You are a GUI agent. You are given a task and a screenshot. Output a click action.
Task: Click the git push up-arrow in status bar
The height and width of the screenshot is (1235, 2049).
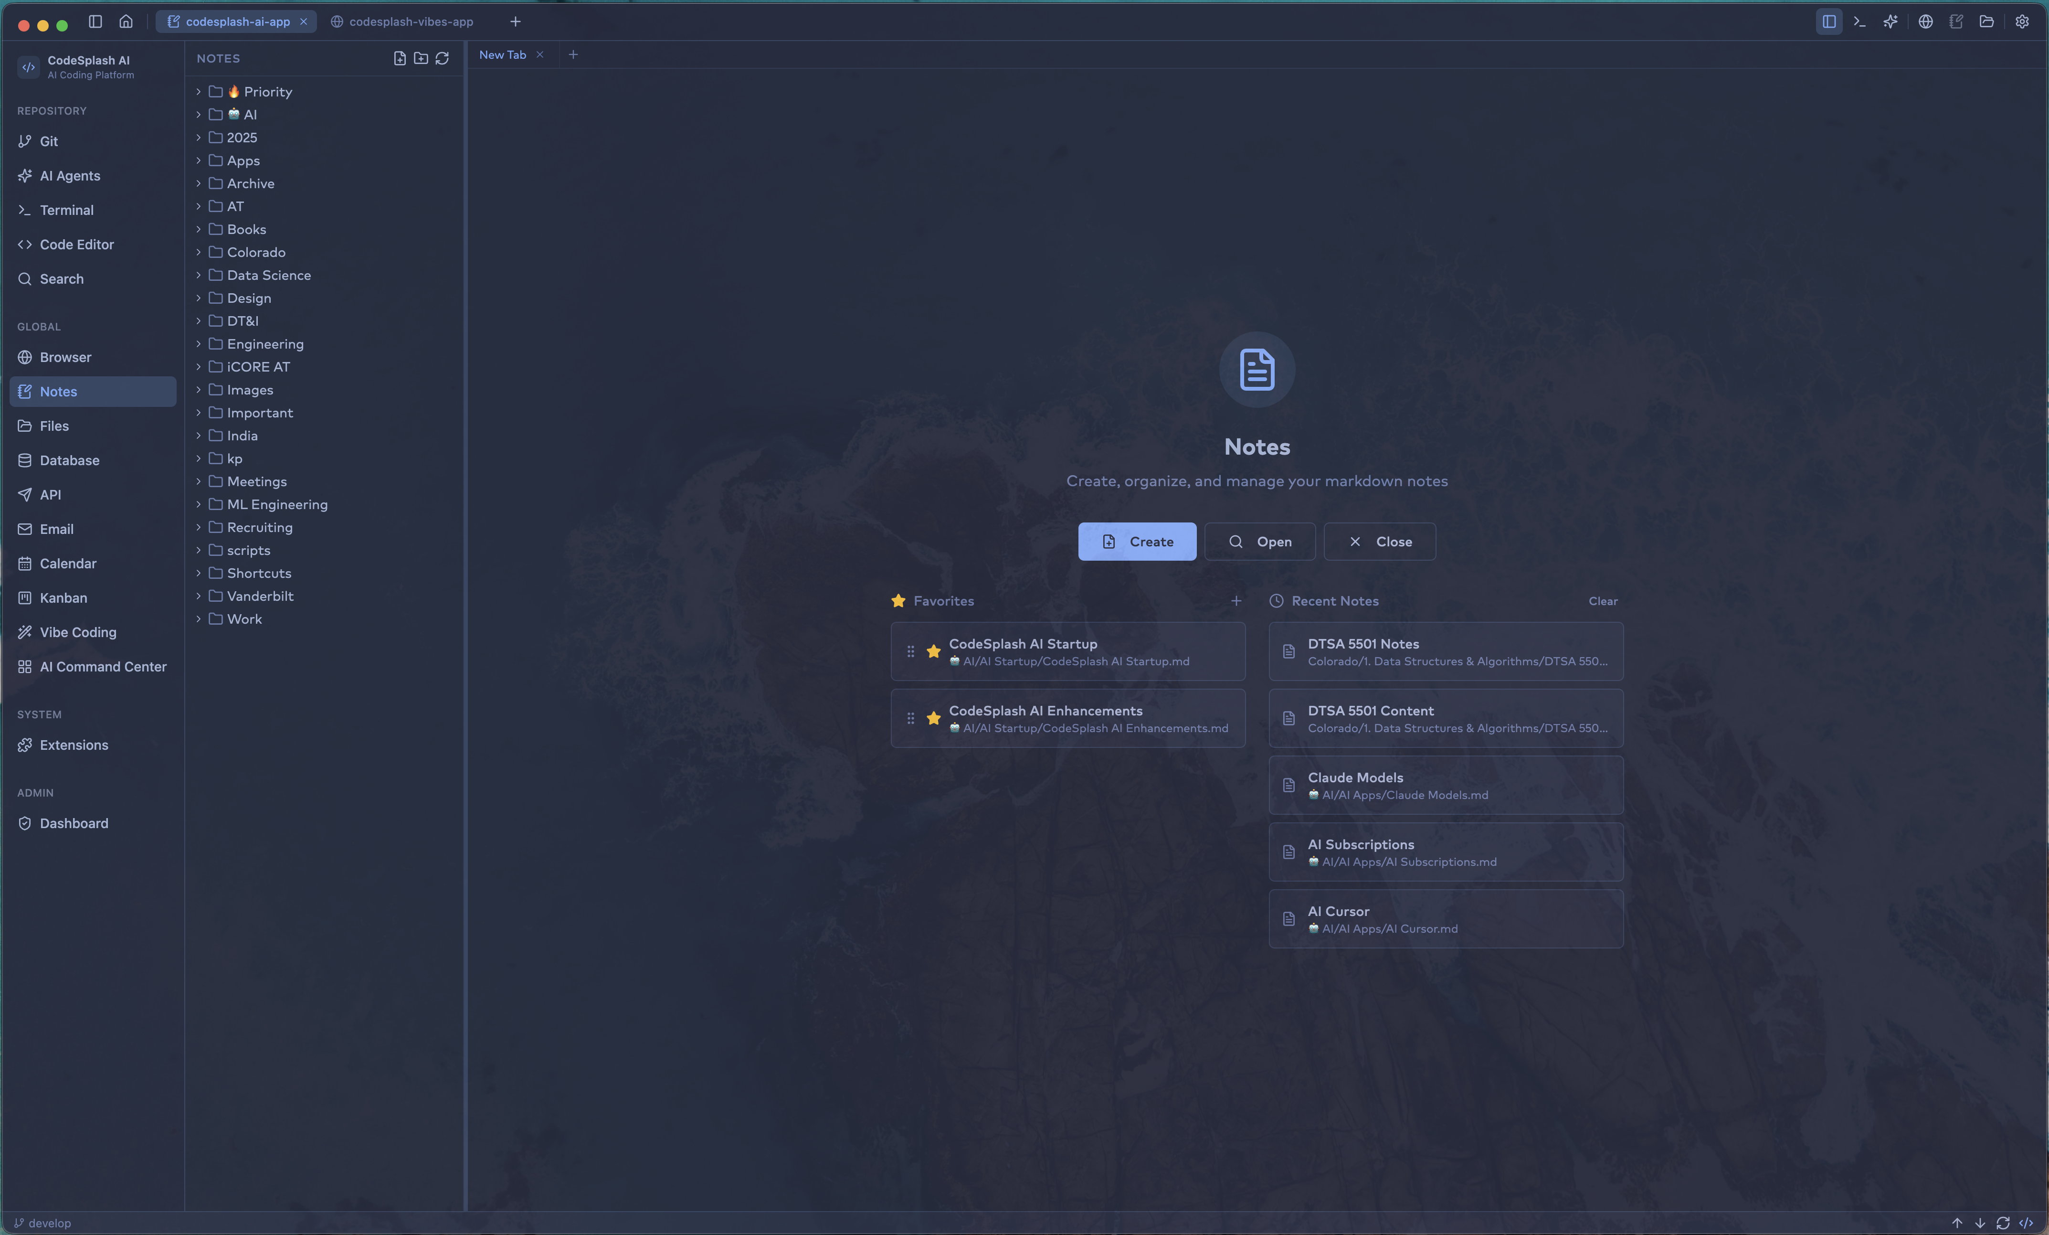(1957, 1223)
